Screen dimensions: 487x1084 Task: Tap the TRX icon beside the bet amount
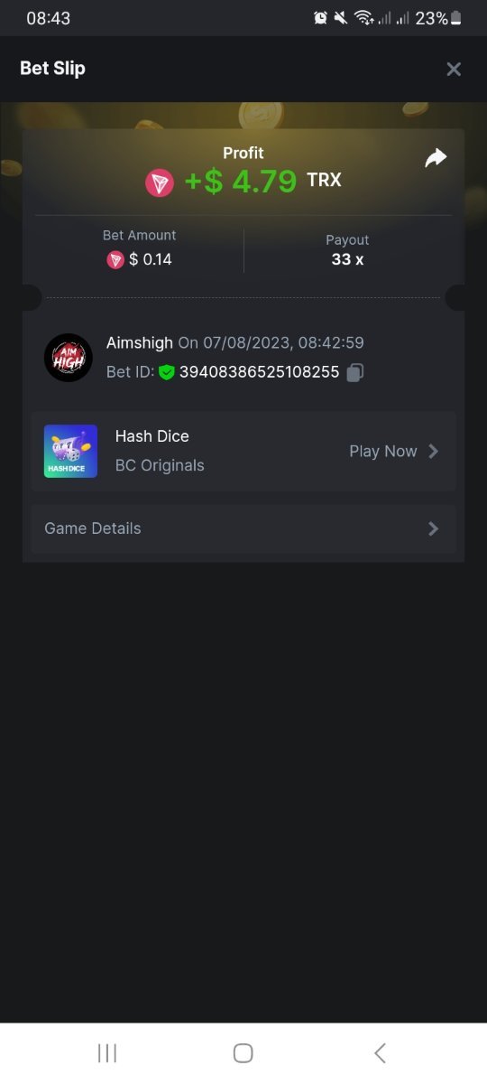coord(115,260)
